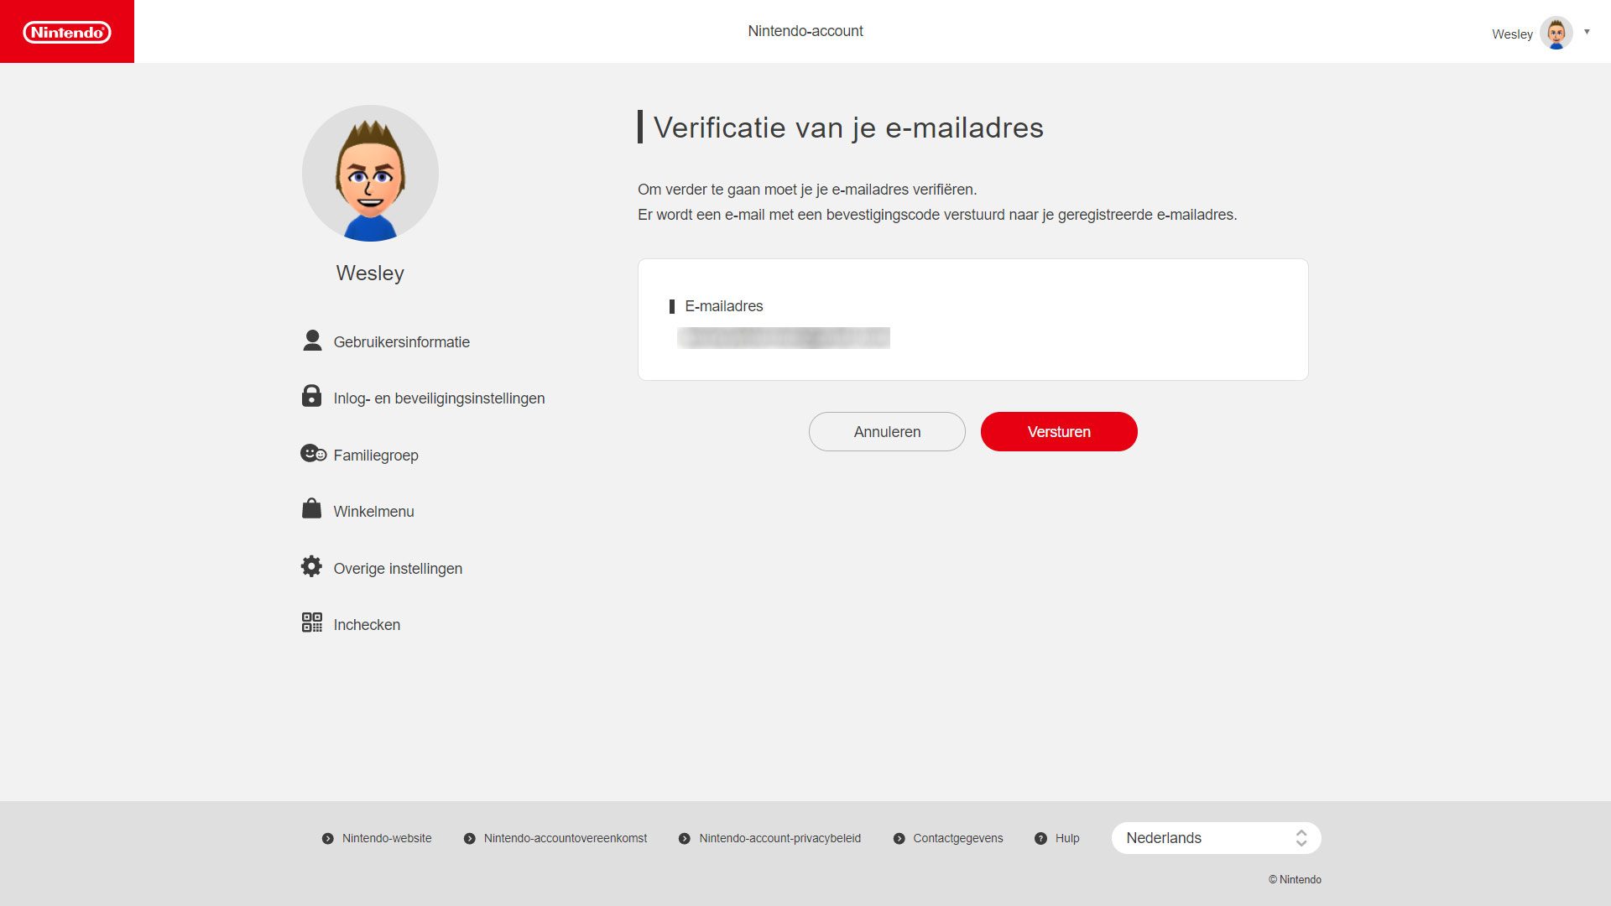Click the Wesley name under the avatar
Viewport: 1611px width, 906px height.
pyautogui.click(x=370, y=273)
